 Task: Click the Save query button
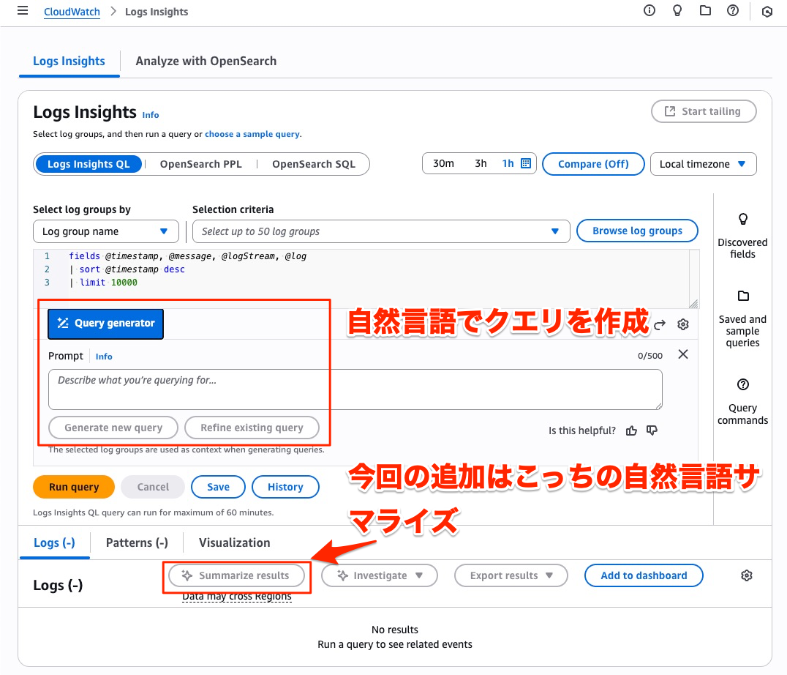point(219,487)
